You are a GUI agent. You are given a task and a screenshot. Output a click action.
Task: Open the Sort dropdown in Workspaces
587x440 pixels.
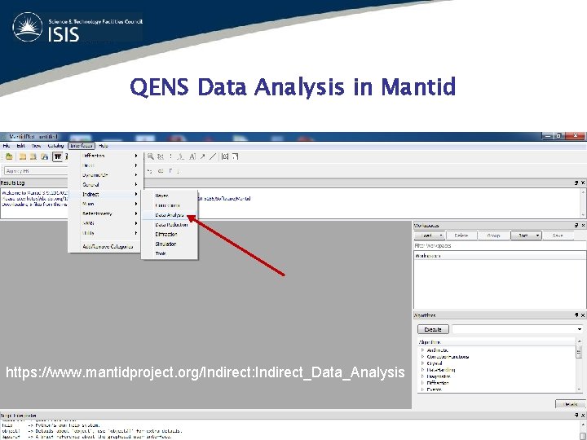(526, 235)
